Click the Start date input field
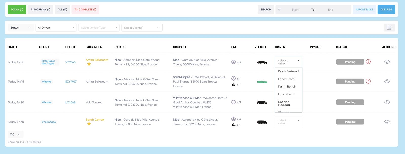Screen dimensions: 405x154 click(x=295, y=10)
